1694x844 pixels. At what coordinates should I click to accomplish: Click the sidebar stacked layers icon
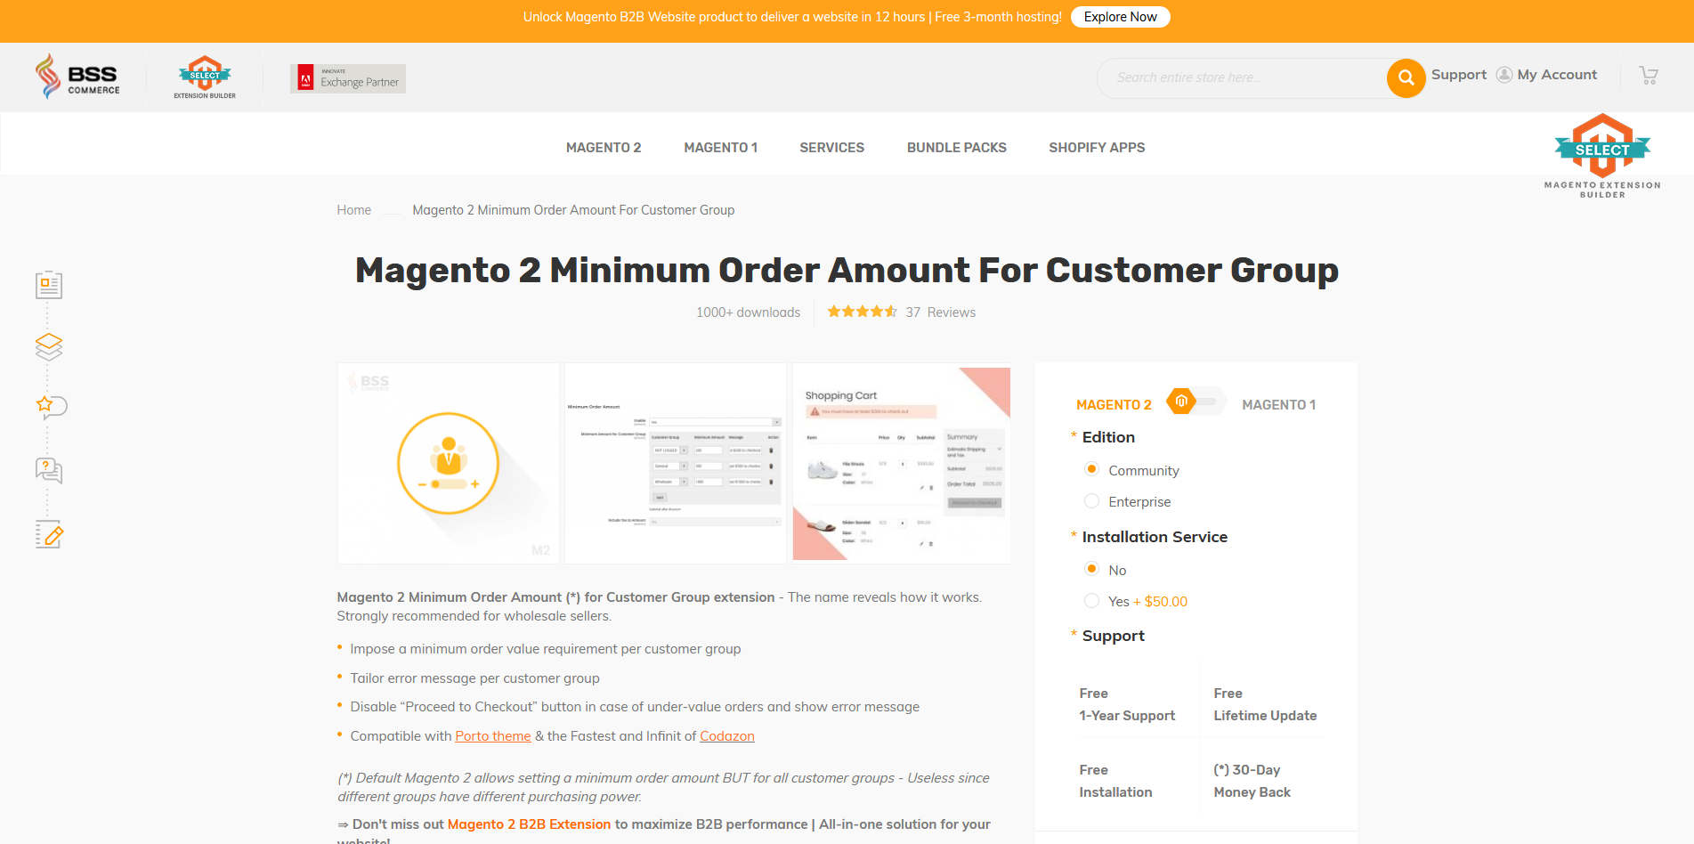tap(49, 346)
